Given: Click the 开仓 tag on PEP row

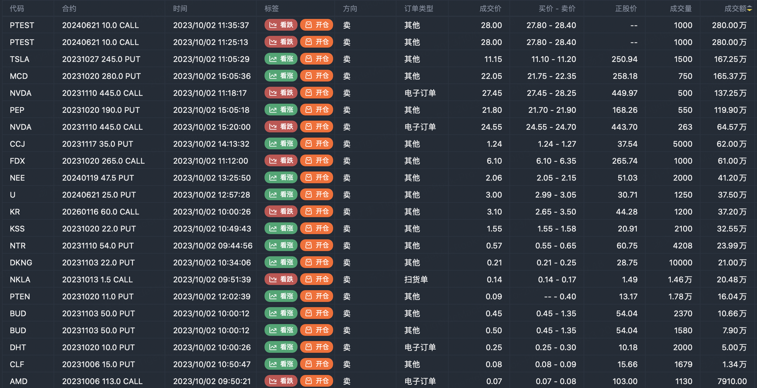Looking at the screenshot, I should coord(316,110).
